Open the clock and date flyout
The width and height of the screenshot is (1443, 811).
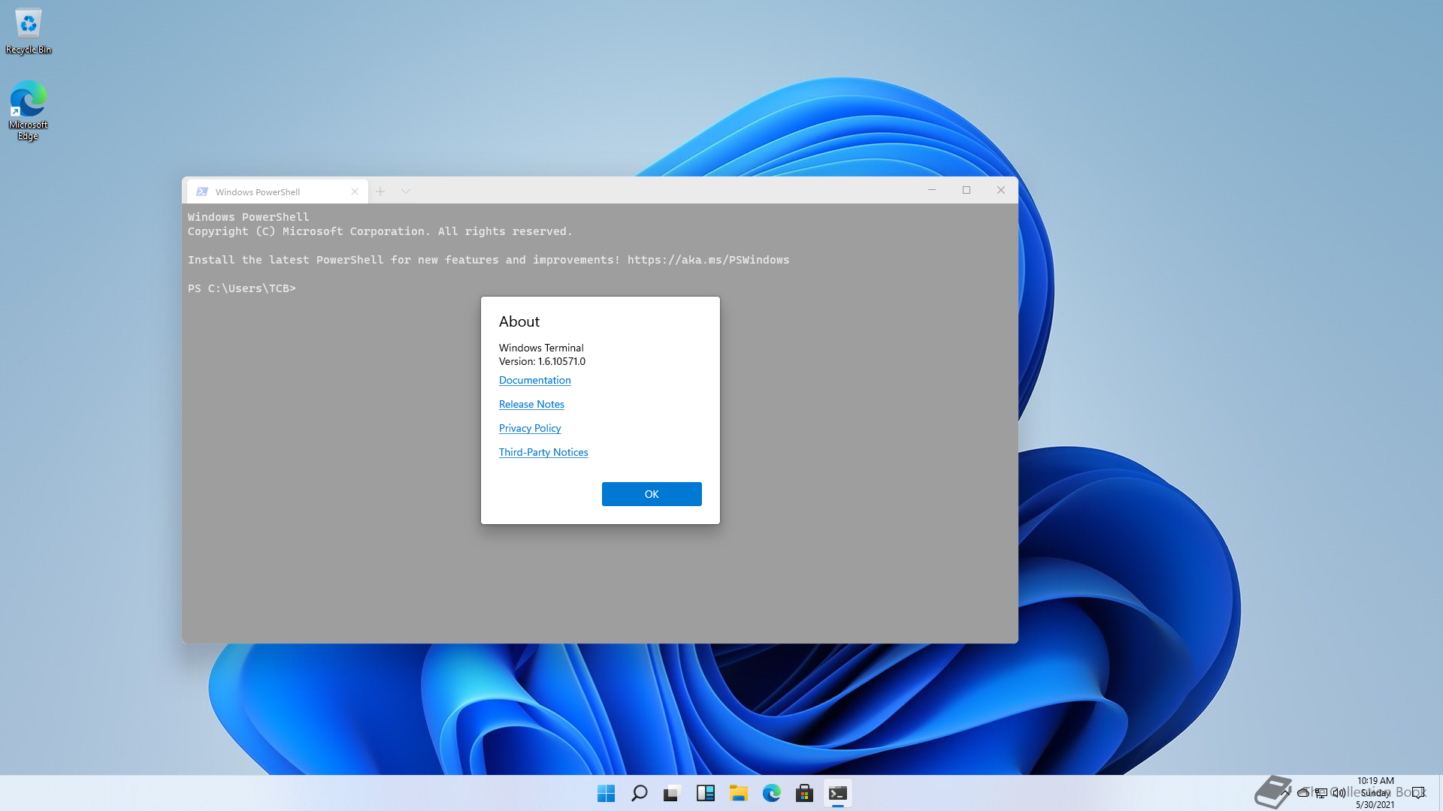click(x=1375, y=792)
